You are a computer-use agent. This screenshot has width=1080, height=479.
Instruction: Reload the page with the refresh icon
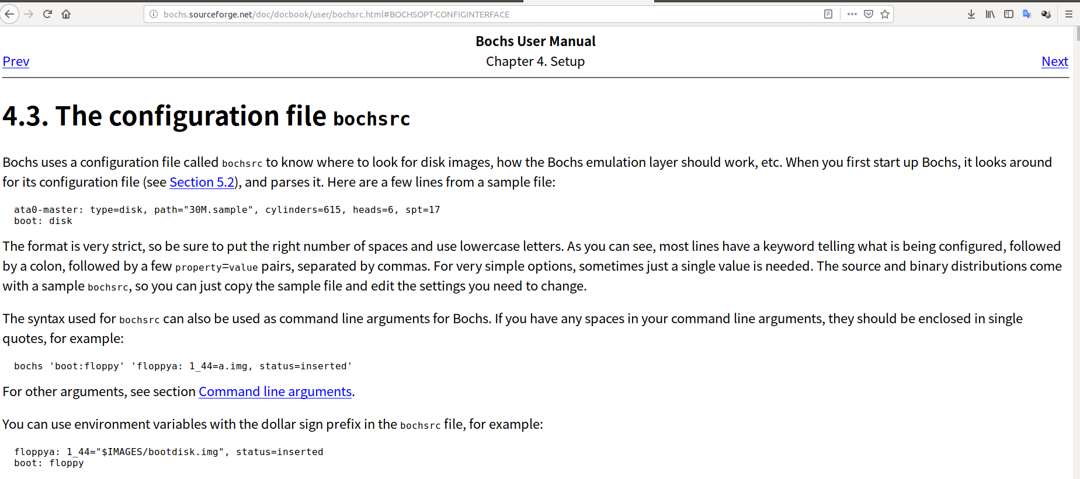tap(47, 14)
